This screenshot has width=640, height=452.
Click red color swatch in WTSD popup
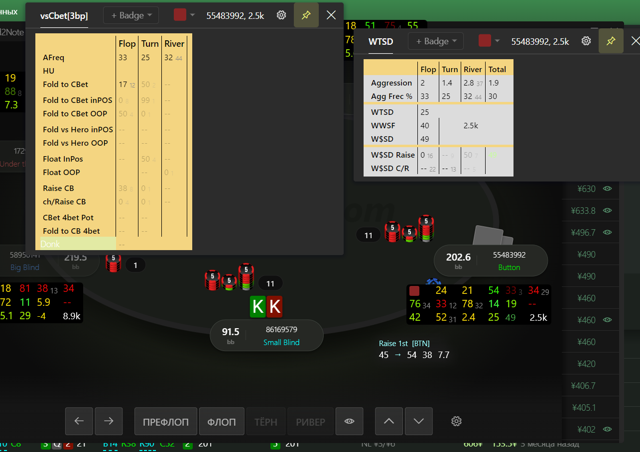click(x=485, y=41)
